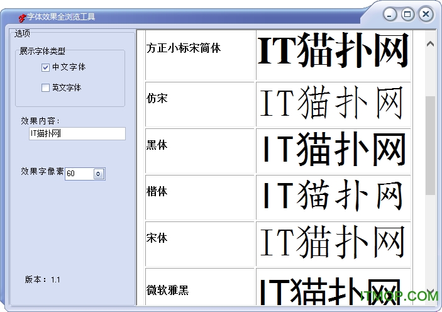
Task: Minimize the 字体效果全浏览工具 window
Action: pyautogui.click(x=390, y=14)
